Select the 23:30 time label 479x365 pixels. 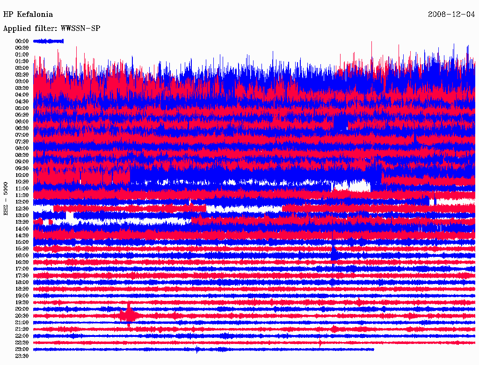tap(22, 357)
